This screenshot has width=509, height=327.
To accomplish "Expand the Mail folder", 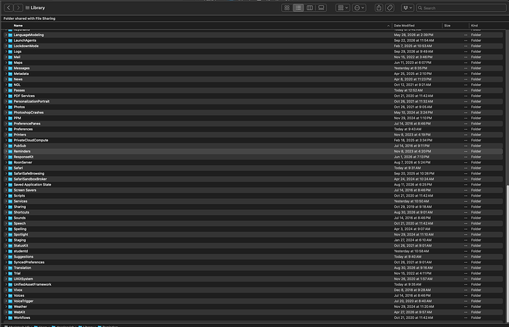I will coord(6,57).
